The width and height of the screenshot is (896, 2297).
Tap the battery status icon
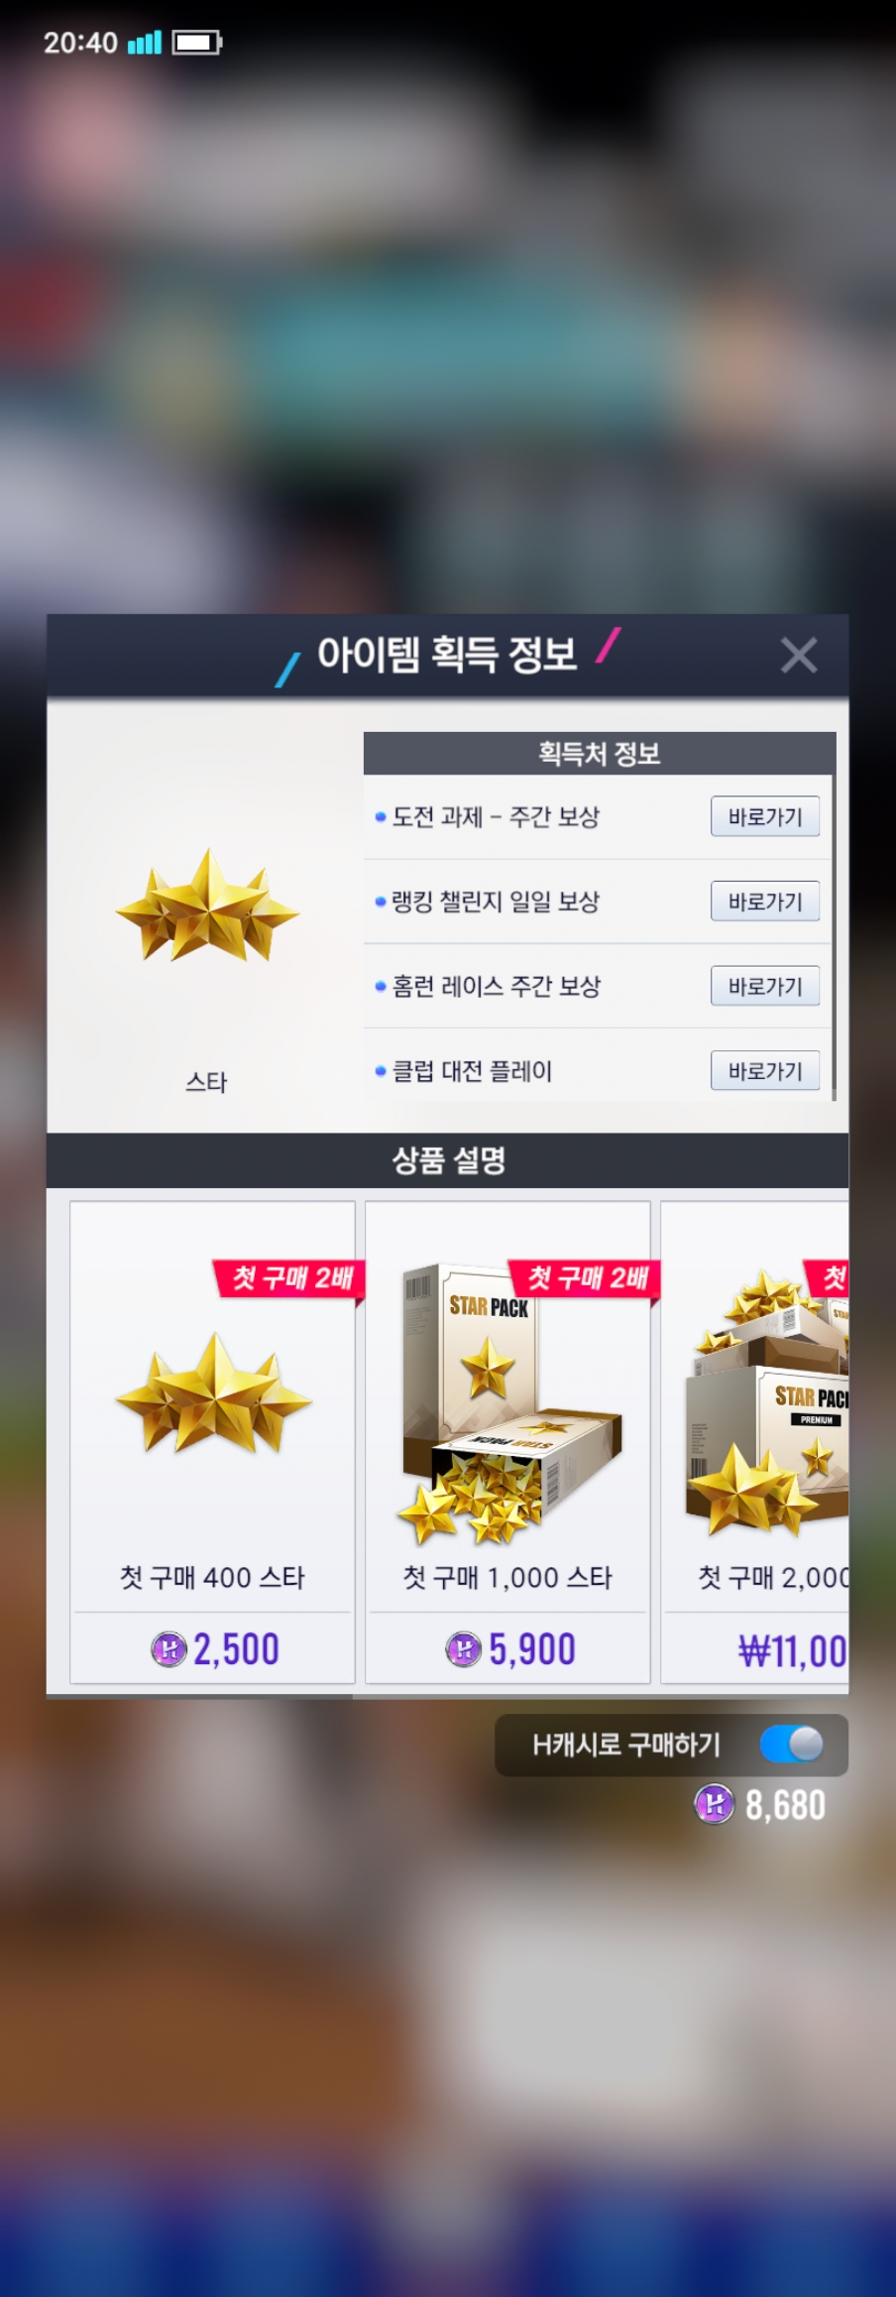pos(196,43)
